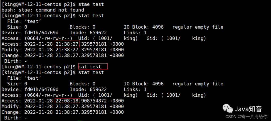The width and height of the screenshot is (271, 121).
Task: Click first permission string (0664/-rw-rw-r--)
Action: coord(48,38)
